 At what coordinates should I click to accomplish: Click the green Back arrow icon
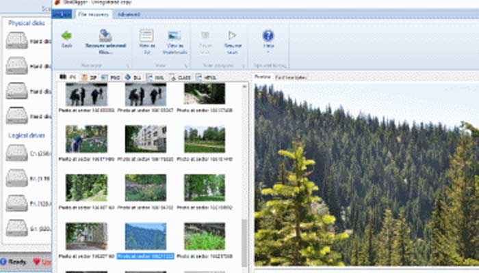(66, 35)
